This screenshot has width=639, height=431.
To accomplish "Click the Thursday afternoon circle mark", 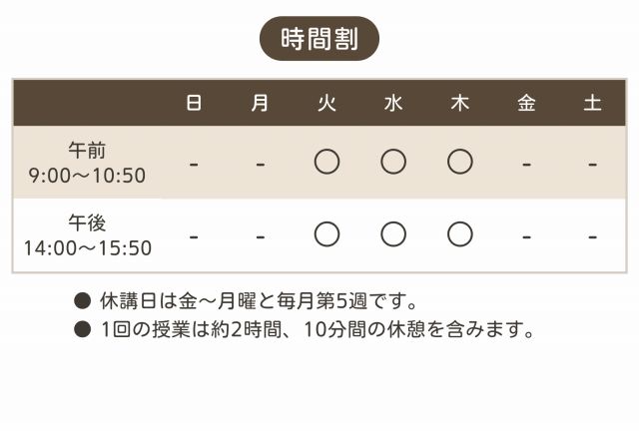I will pyautogui.click(x=459, y=234).
